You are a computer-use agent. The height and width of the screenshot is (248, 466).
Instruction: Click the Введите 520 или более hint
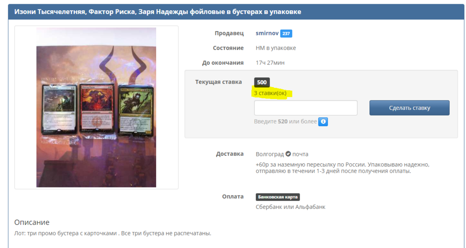pos(285,121)
